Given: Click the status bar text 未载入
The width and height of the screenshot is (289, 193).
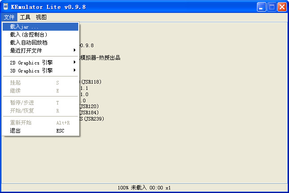Looking at the screenshot, I should pyautogui.click(x=139, y=188).
